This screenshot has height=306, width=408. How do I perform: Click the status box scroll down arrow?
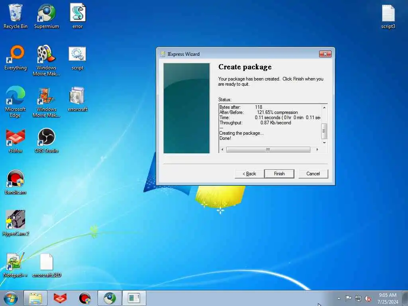coord(324,143)
